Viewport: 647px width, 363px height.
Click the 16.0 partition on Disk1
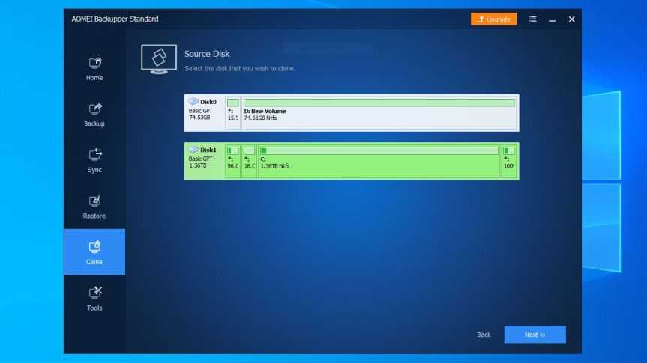tap(249, 161)
